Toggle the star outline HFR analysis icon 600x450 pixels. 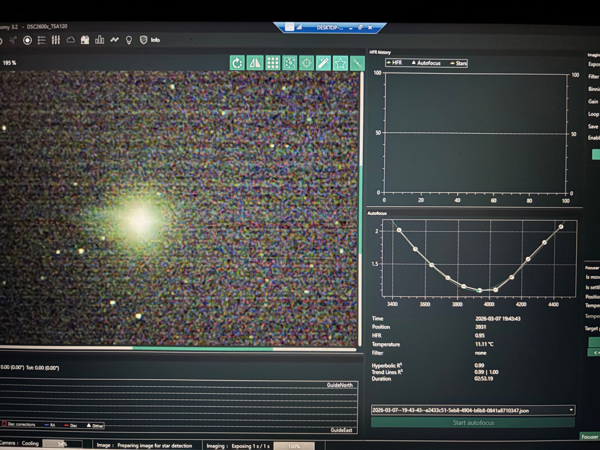click(x=340, y=63)
